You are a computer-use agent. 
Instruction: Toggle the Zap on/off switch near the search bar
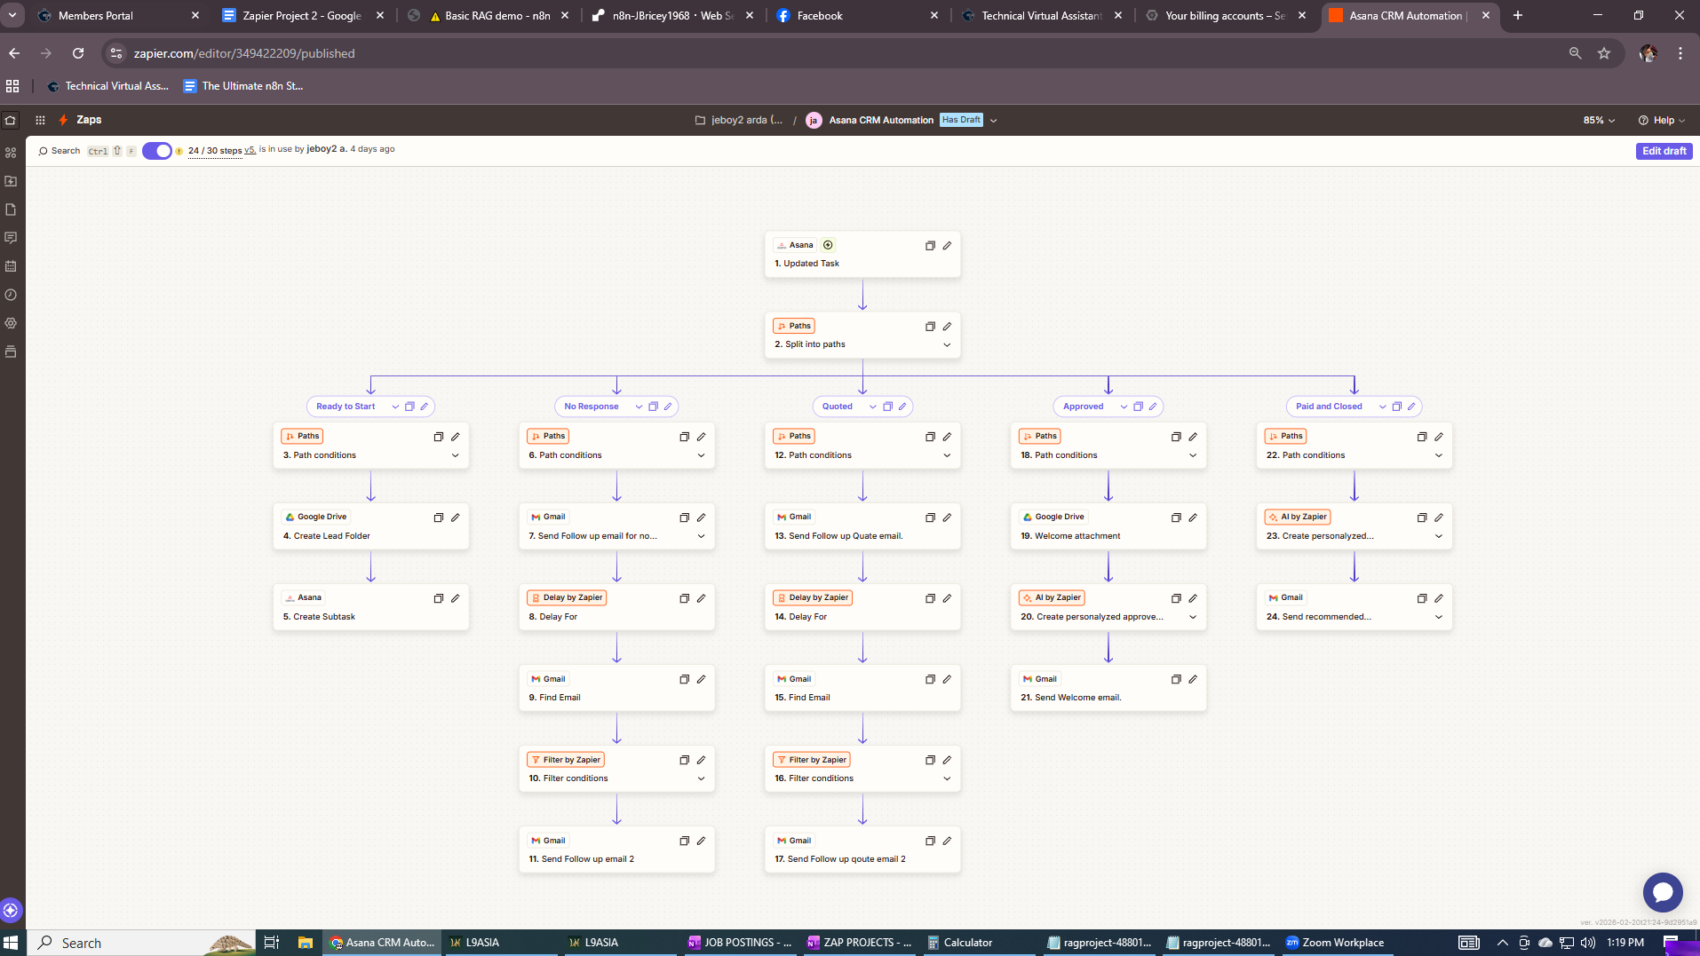pyautogui.click(x=156, y=151)
